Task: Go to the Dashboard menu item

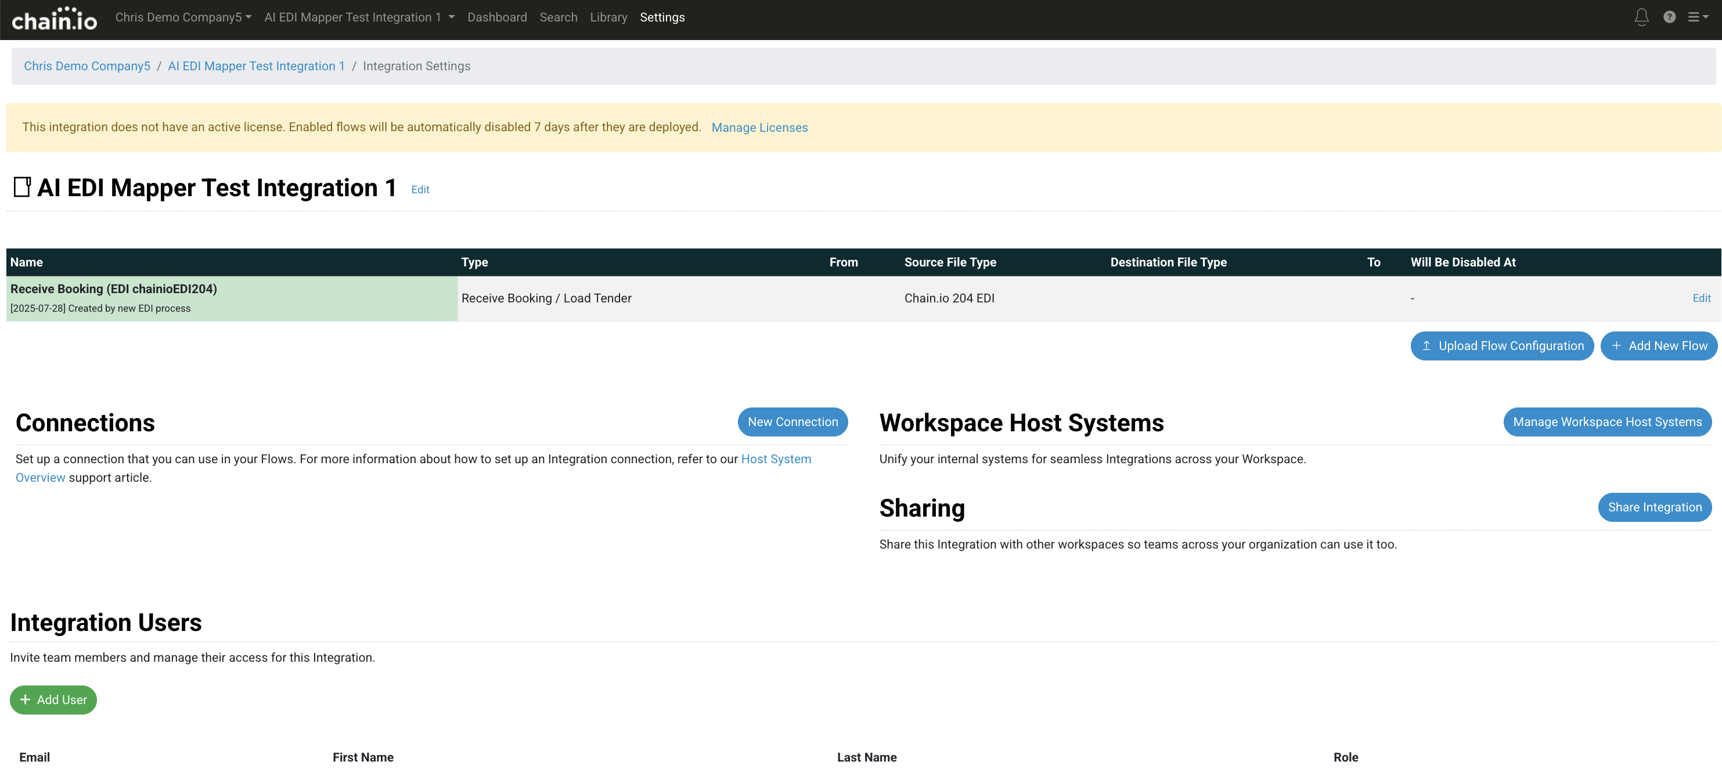Action: click(x=496, y=17)
